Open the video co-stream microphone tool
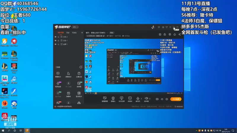 tap(58, 85)
